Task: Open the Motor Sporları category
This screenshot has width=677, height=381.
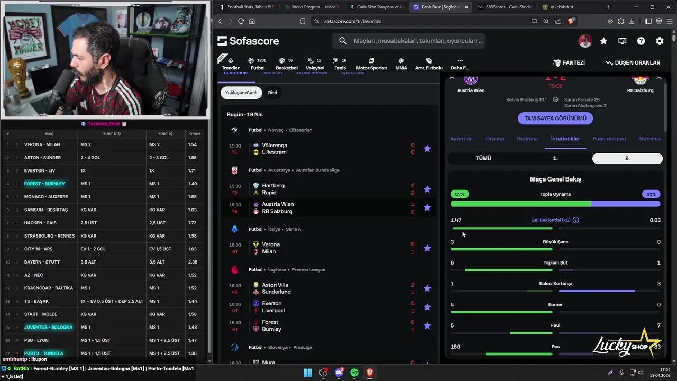Action: click(371, 63)
